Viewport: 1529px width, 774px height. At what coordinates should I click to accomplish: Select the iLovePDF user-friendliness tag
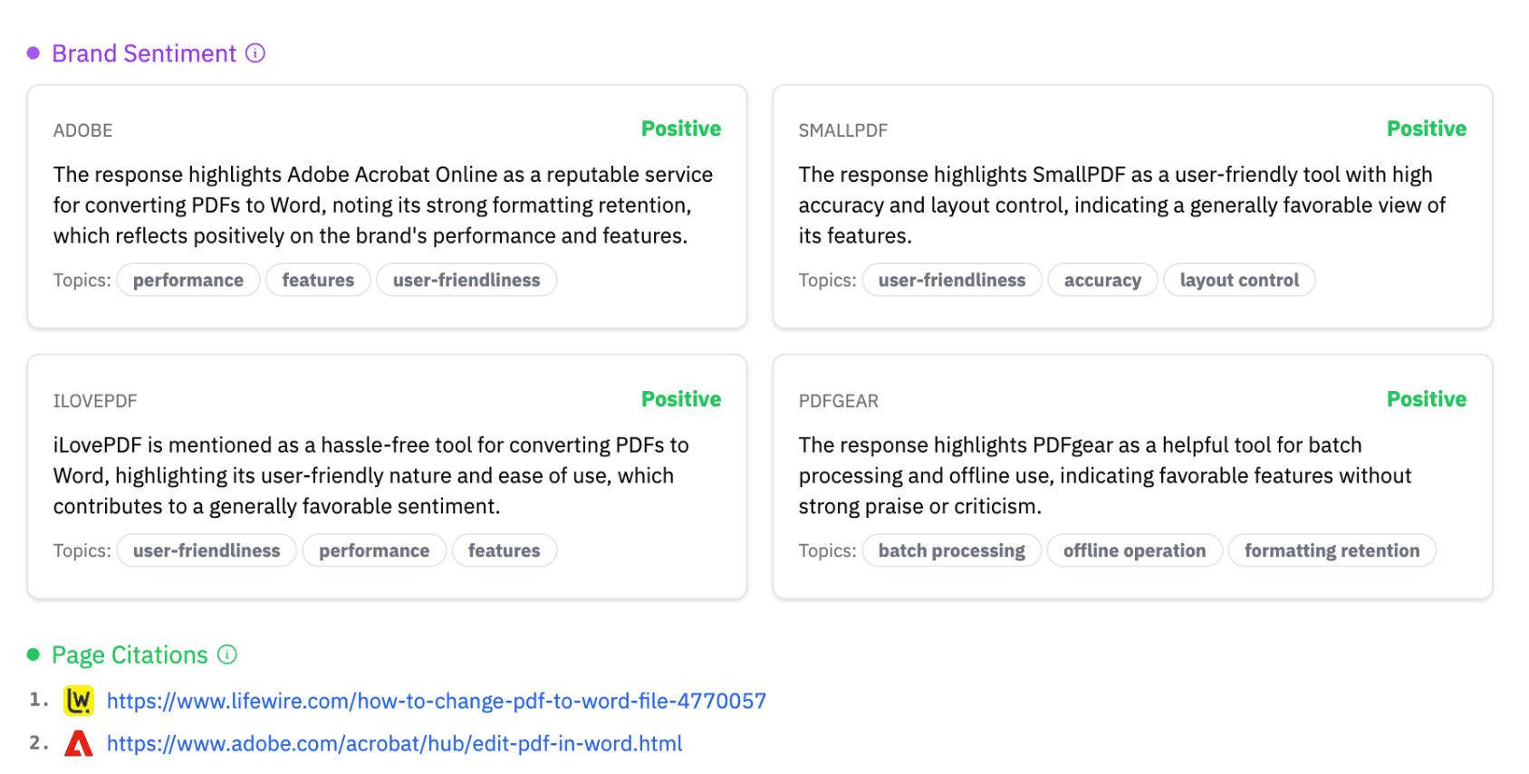[207, 550]
